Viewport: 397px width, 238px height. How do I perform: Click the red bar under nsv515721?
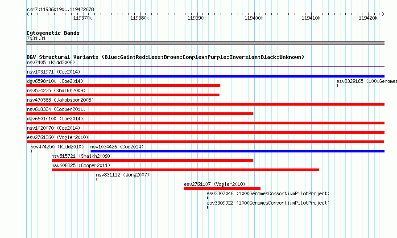(153, 160)
